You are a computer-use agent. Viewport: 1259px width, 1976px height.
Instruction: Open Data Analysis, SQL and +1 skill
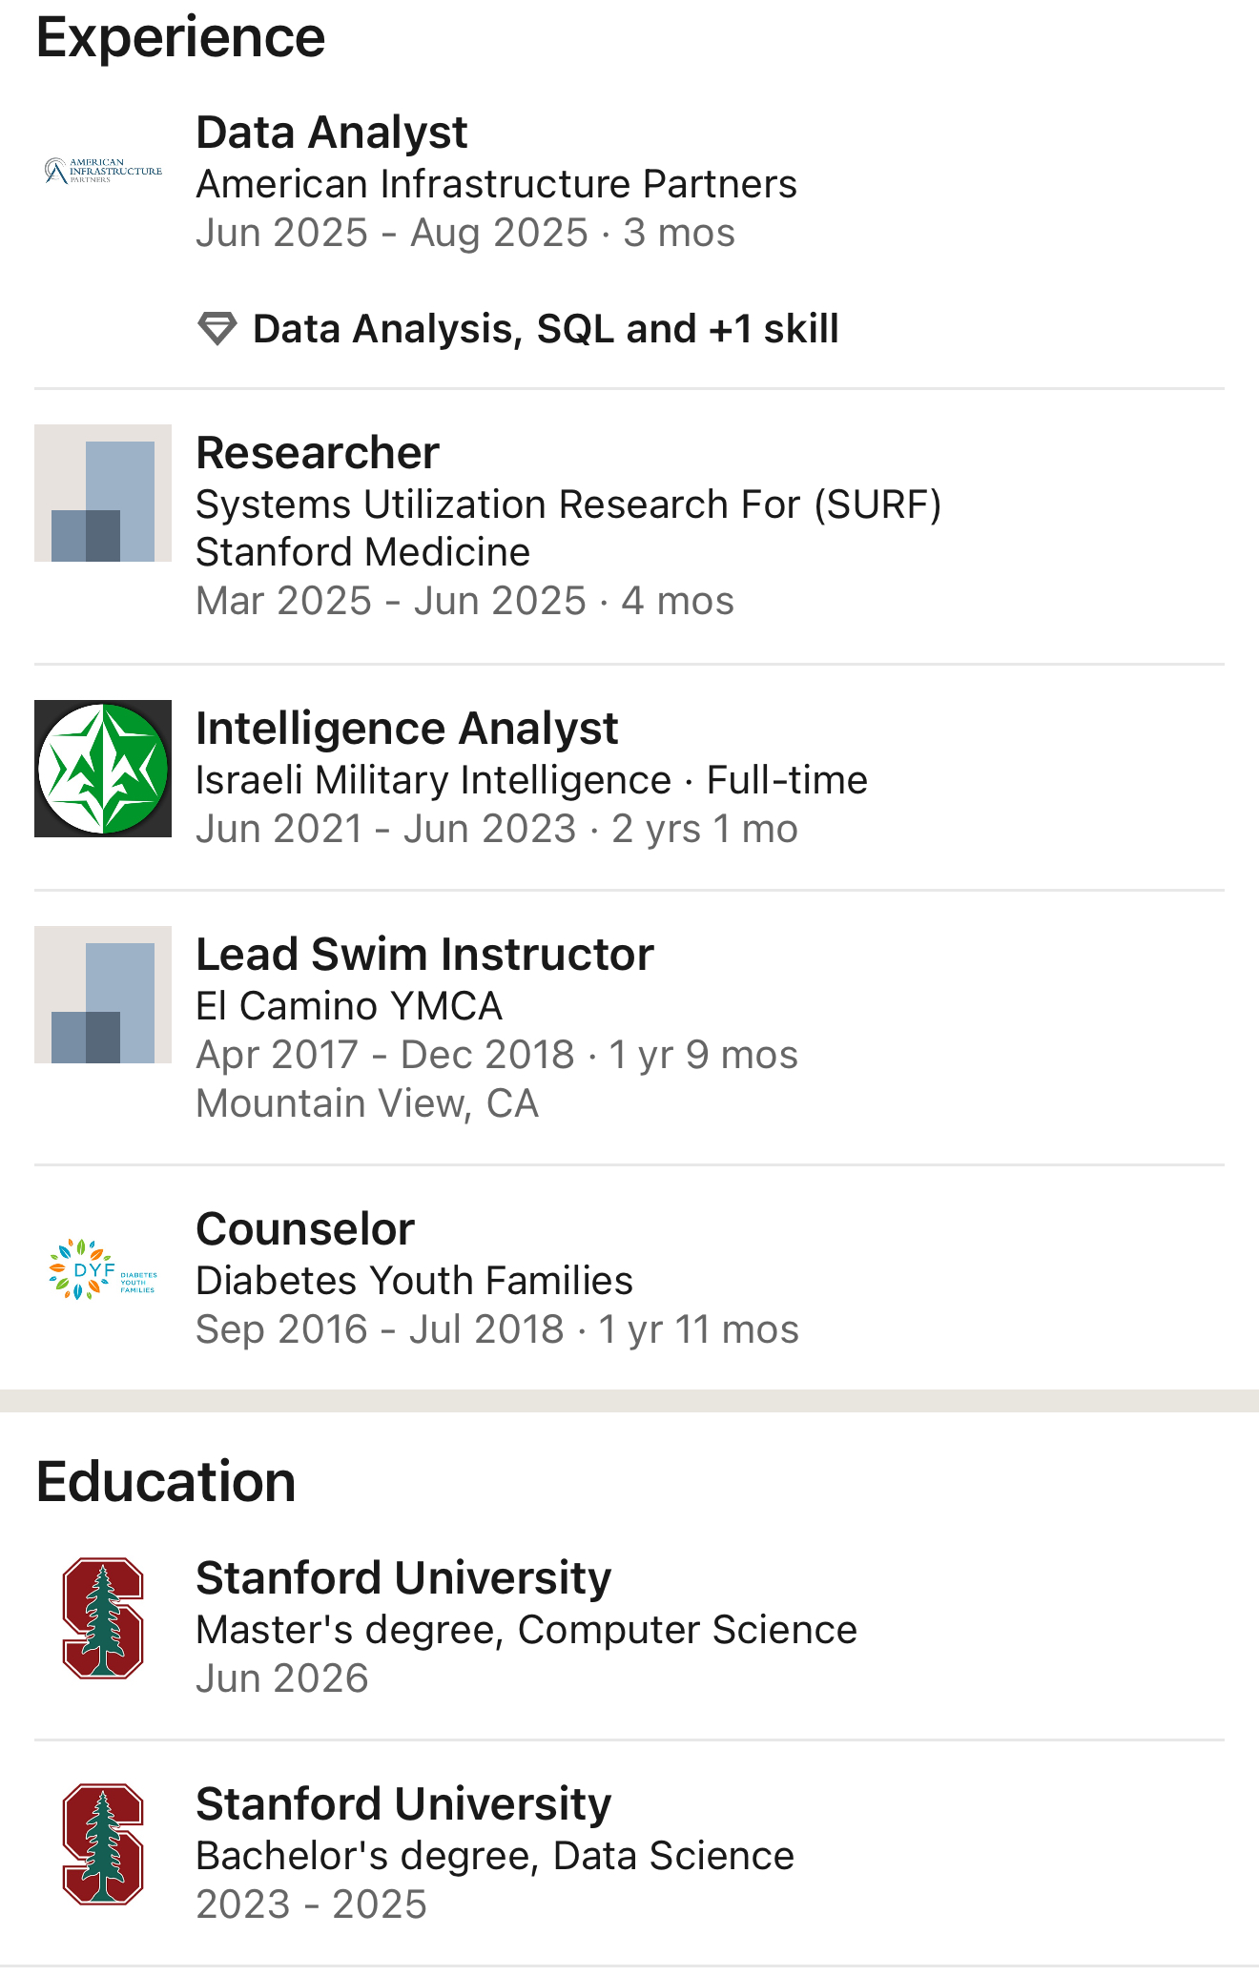coord(546,329)
